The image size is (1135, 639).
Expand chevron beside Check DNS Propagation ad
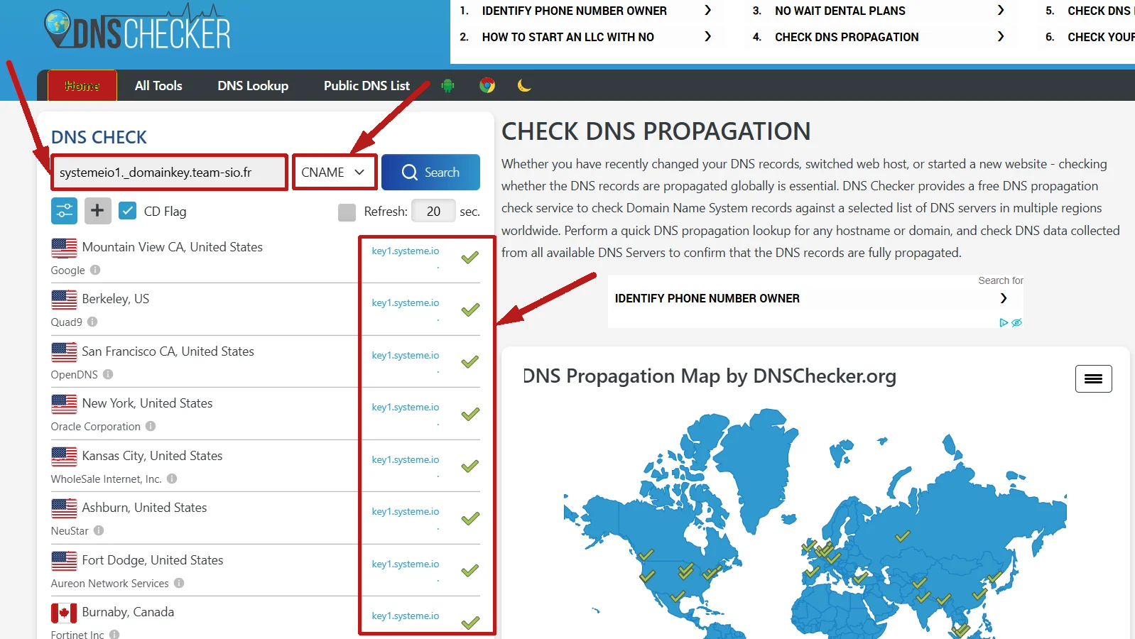coord(1001,36)
